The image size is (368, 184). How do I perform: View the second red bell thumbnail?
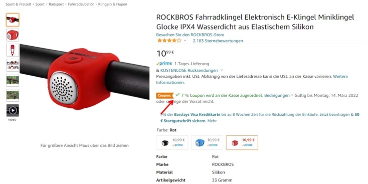[13, 35]
